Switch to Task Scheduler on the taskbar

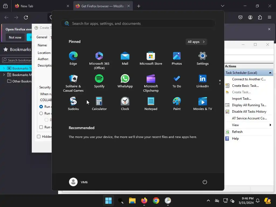168,201
